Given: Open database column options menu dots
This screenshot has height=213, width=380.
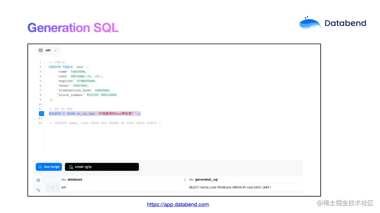Looking at the screenshot, I should point(185,180).
